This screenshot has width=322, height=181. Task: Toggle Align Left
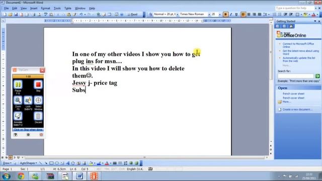243,15
